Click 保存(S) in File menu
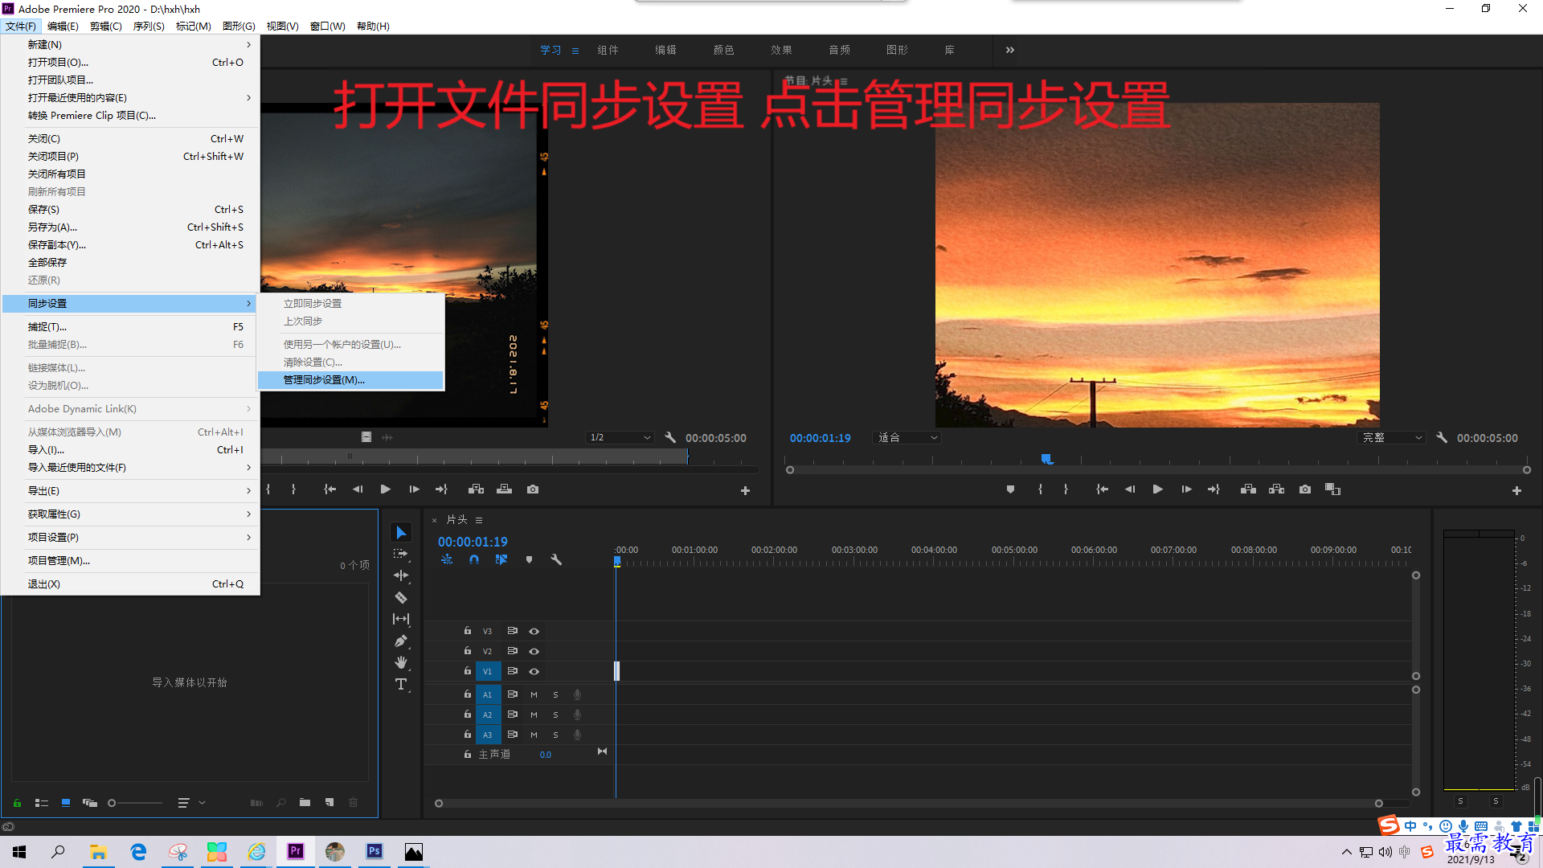This screenshot has height=868, width=1543. 130,210
